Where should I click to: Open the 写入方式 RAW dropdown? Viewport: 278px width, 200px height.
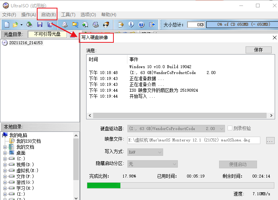click(145, 152)
